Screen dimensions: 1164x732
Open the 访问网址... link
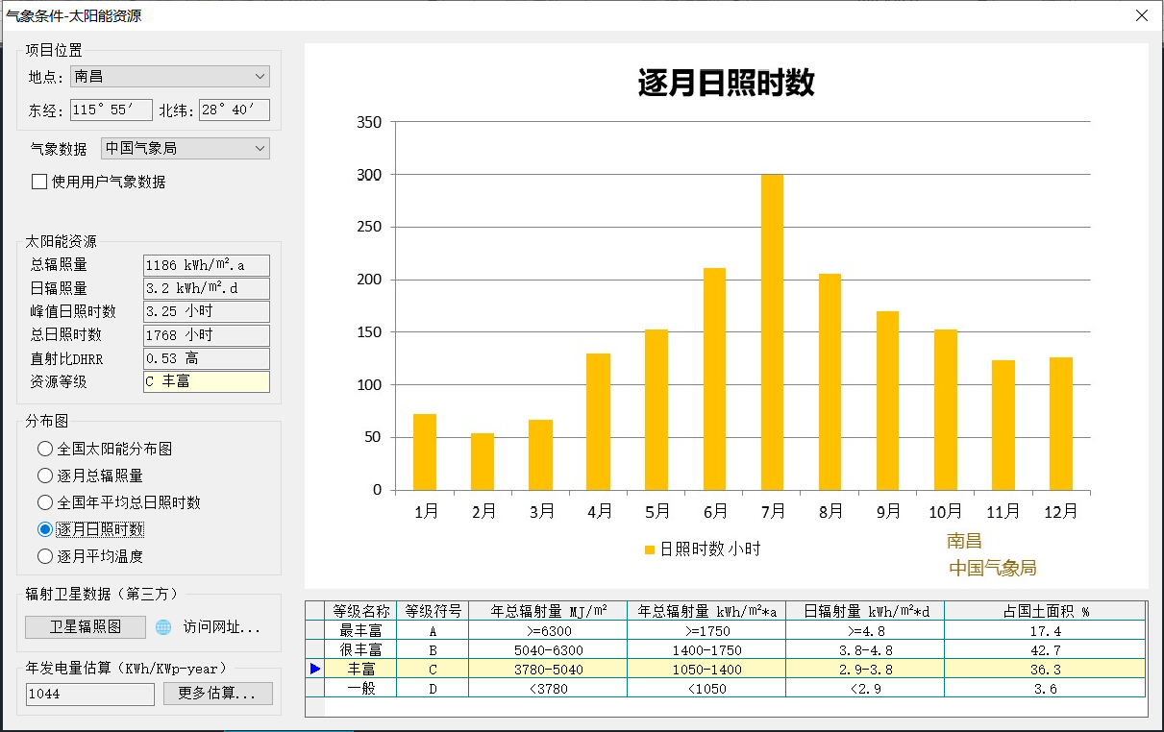(222, 628)
